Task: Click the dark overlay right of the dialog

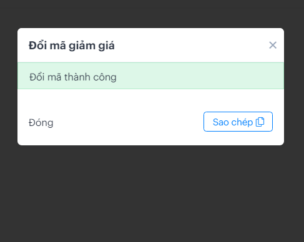Action: click(294, 87)
